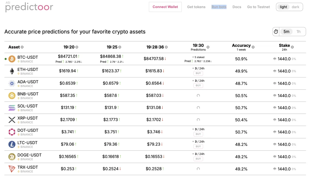Click ETH price $1623.37
Viewport: 310px width, 178px height.
[111, 71]
